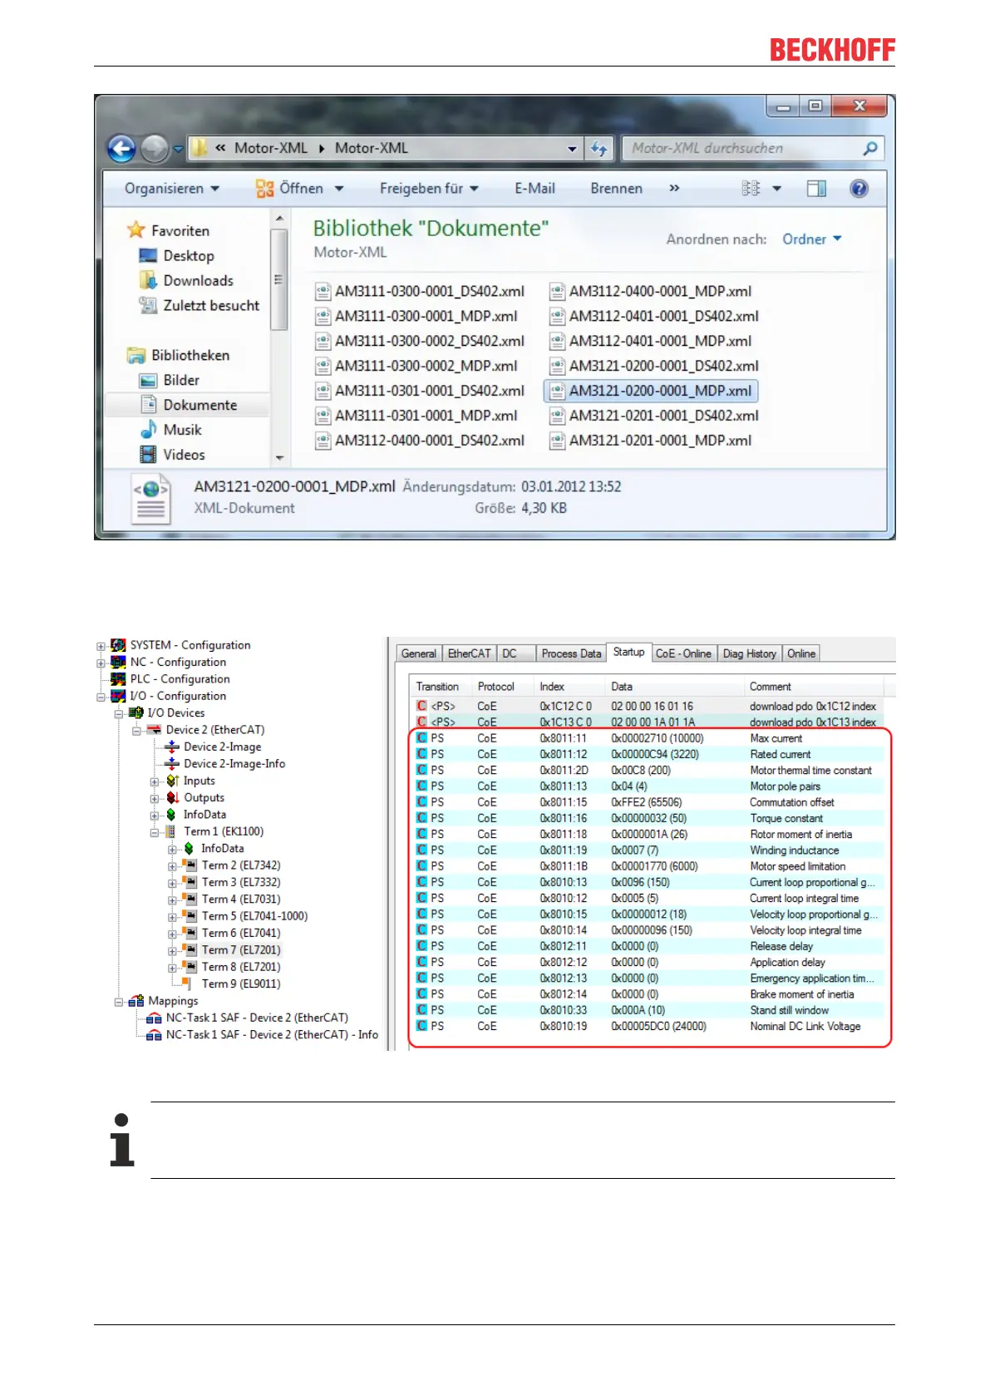The height and width of the screenshot is (1400, 990).
Task: Collapse the Term 1 (EK1100) node
Action: [x=155, y=832]
